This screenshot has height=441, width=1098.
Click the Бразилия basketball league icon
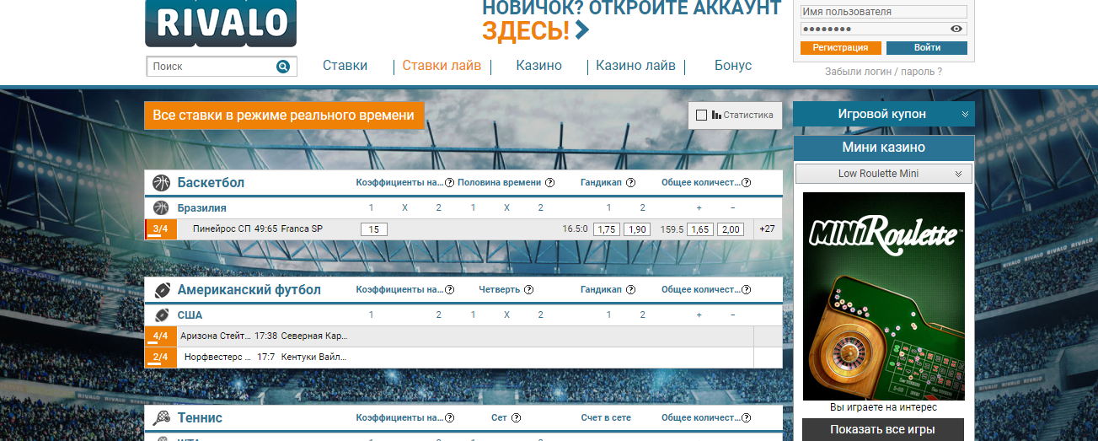[161, 207]
